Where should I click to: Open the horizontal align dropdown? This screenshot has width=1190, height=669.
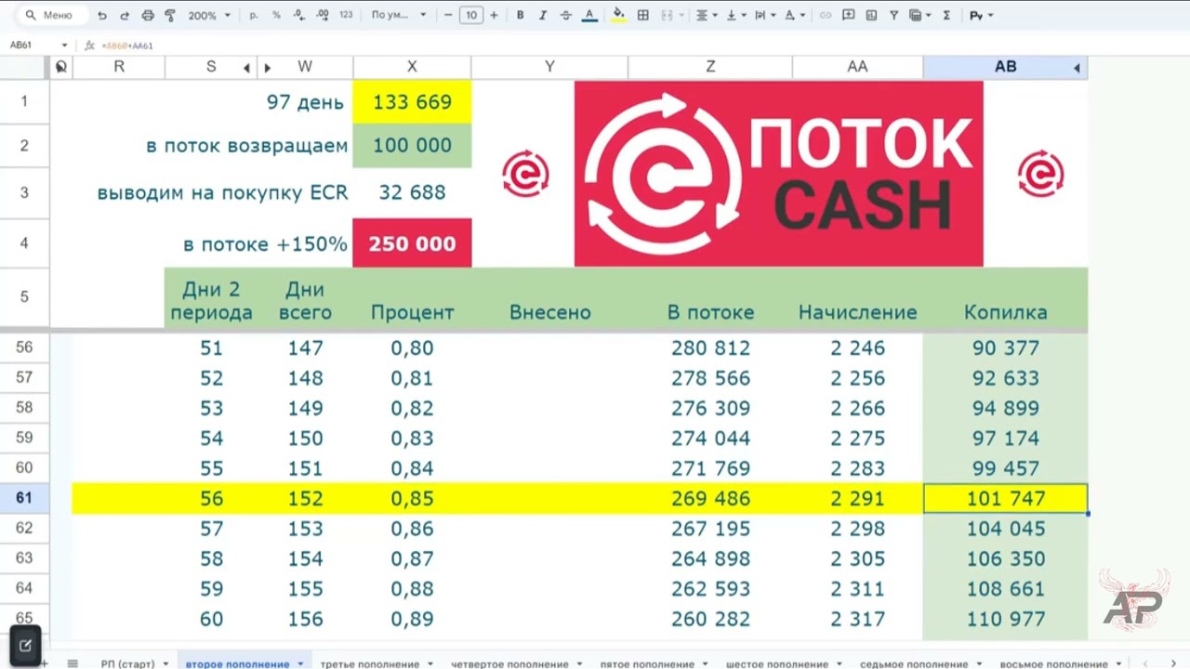pyautogui.click(x=706, y=16)
